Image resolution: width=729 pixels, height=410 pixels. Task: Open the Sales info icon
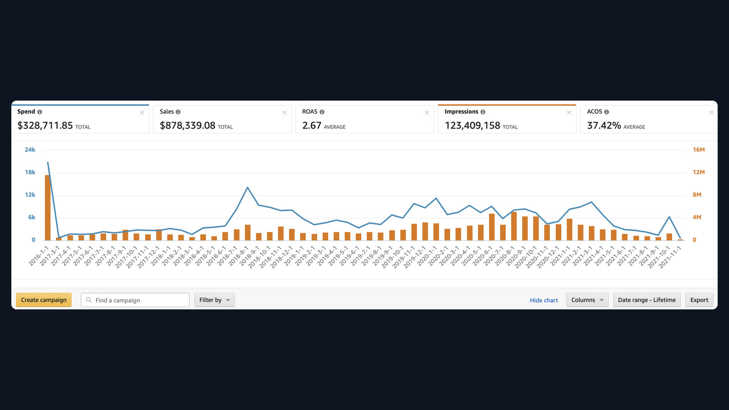pos(178,112)
